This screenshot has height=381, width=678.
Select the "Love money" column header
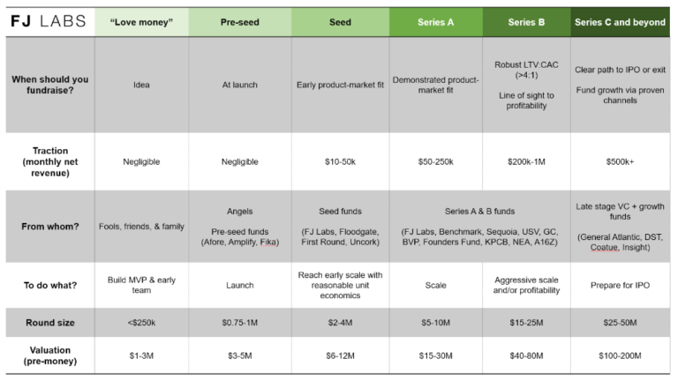(141, 21)
